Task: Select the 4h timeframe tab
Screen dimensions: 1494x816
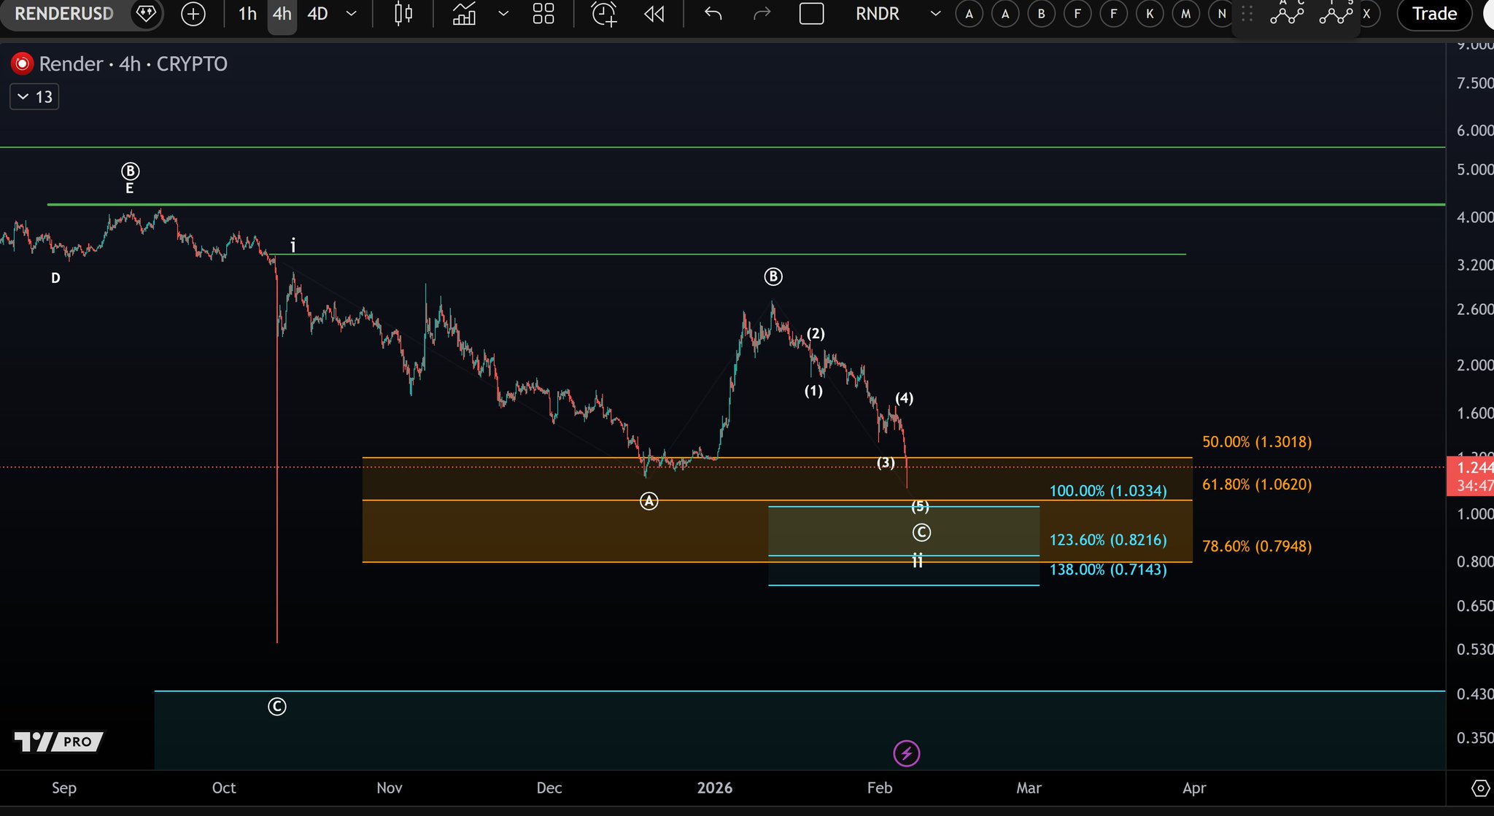Action: [x=282, y=14]
